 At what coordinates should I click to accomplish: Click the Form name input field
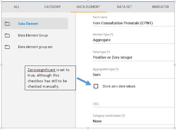(x=133, y=23)
